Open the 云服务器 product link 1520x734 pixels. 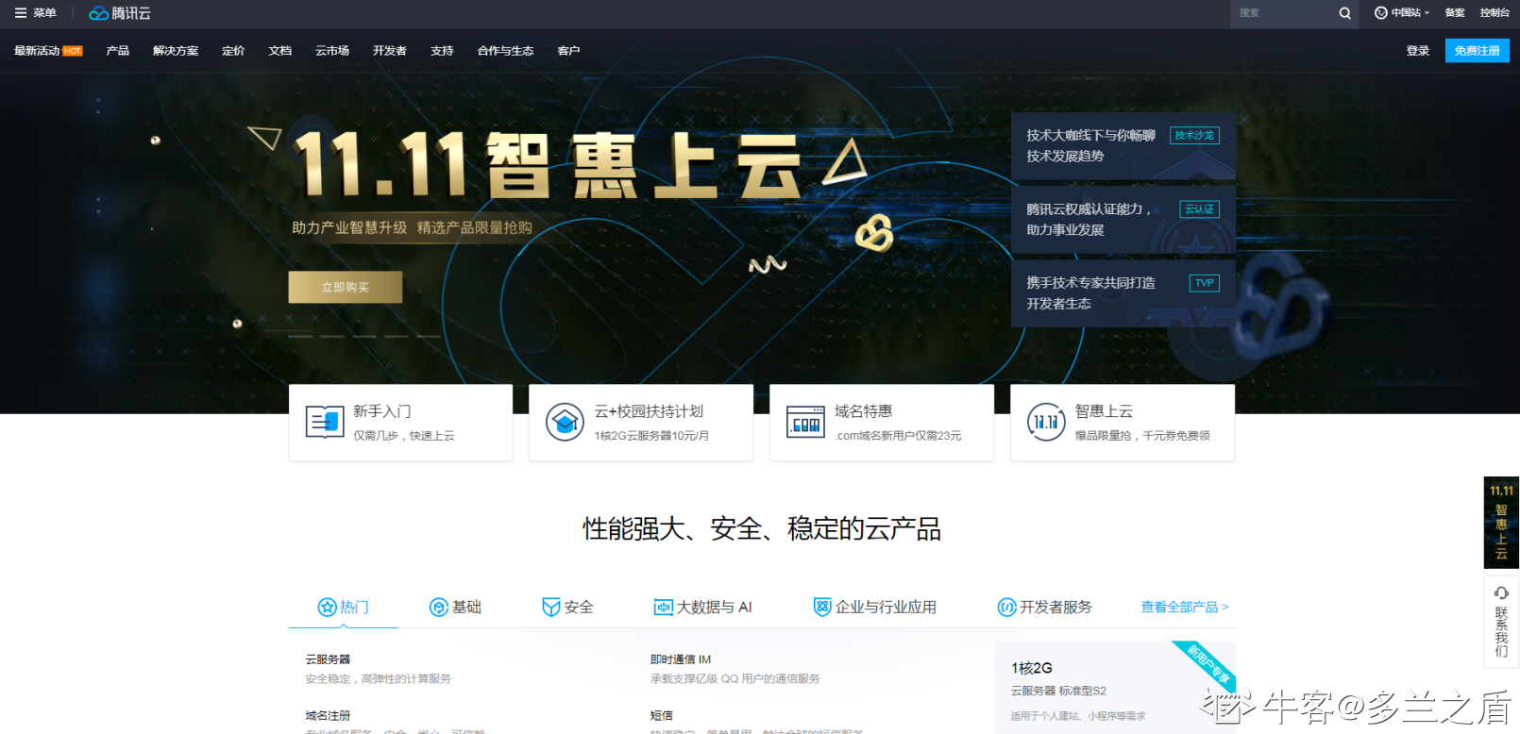[328, 659]
